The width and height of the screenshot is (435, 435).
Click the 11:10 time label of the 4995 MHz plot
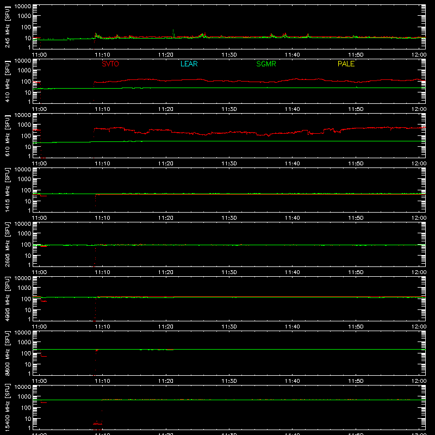tap(103, 327)
